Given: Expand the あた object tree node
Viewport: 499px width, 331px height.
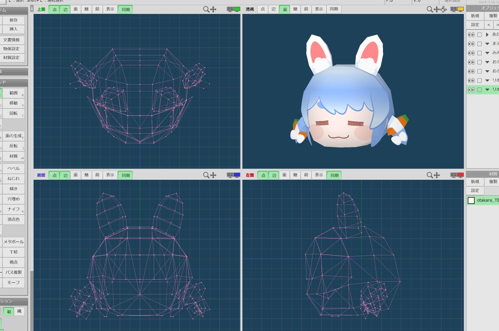Looking at the screenshot, I should [x=487, y=35].
